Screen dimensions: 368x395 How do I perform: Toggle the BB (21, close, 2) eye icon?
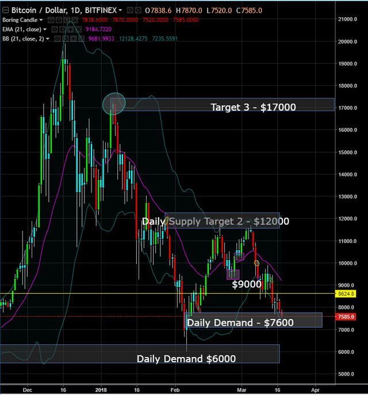point(57,39)
